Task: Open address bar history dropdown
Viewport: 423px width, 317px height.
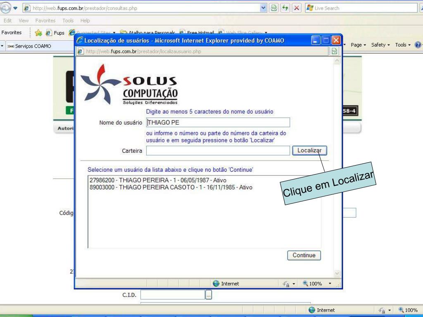Action: click(263, 8)
